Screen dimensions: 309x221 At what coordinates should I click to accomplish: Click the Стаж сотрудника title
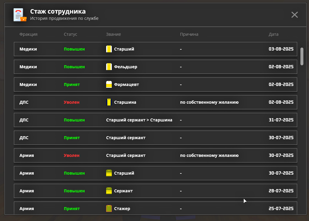click(x=58, y=12)
